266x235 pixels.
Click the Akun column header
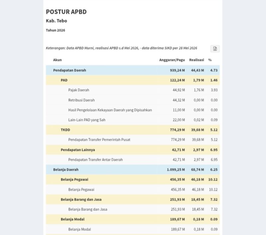(57, 60)
